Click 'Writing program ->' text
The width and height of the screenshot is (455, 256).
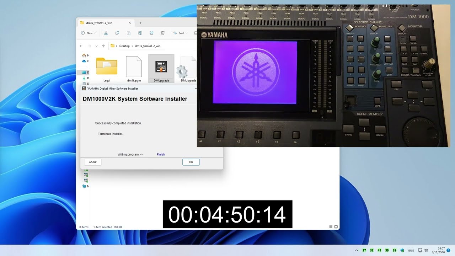pos(130,154)
